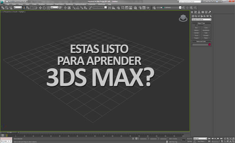Click the Render teapot icon
The width and height of the screenshot is (235, 143).
[148, 8]
